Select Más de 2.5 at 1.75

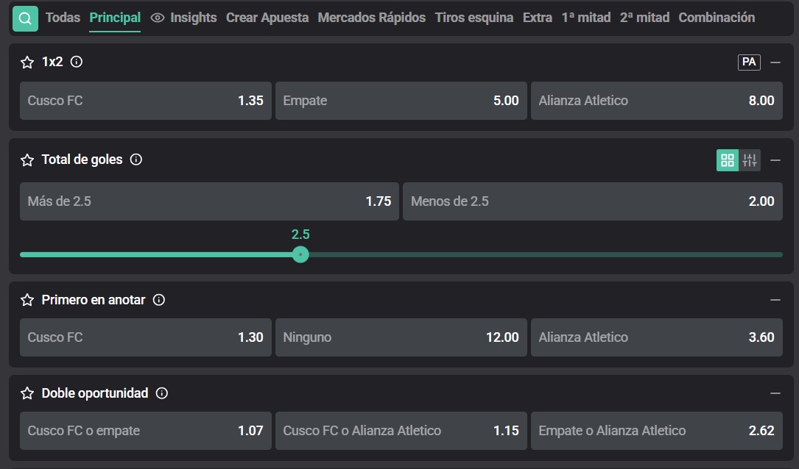pyautogui.click(x=209, y=201)
